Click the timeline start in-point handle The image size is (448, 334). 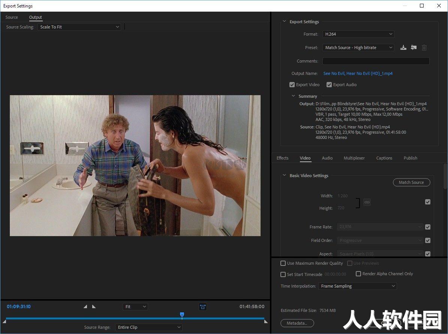click(4, 321)
